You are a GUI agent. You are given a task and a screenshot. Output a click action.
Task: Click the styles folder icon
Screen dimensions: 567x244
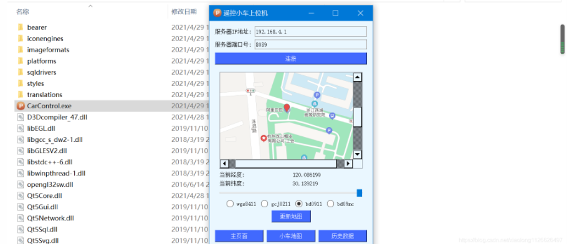click(21, 83)
